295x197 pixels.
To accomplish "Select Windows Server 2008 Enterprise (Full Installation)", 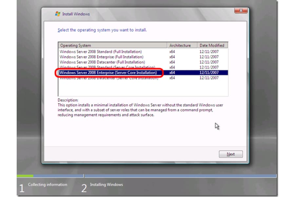I will coord(143,57).
